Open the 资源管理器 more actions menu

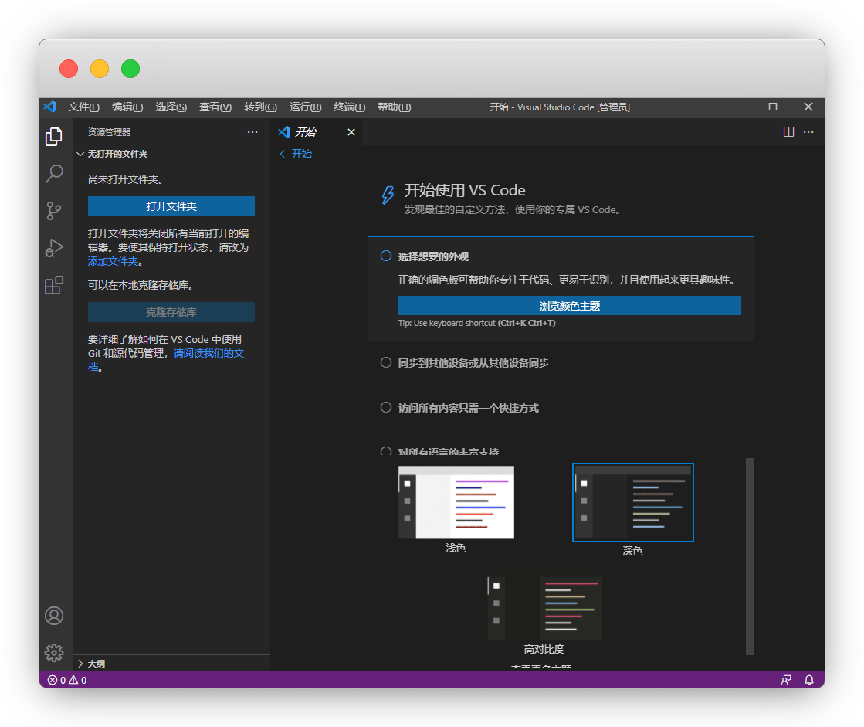252,132
